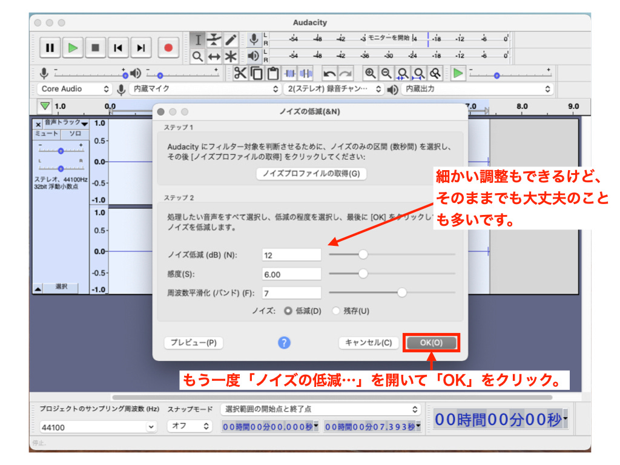Click the プレビュー(P) button
The image size is (620, 465).
(193, 343)
